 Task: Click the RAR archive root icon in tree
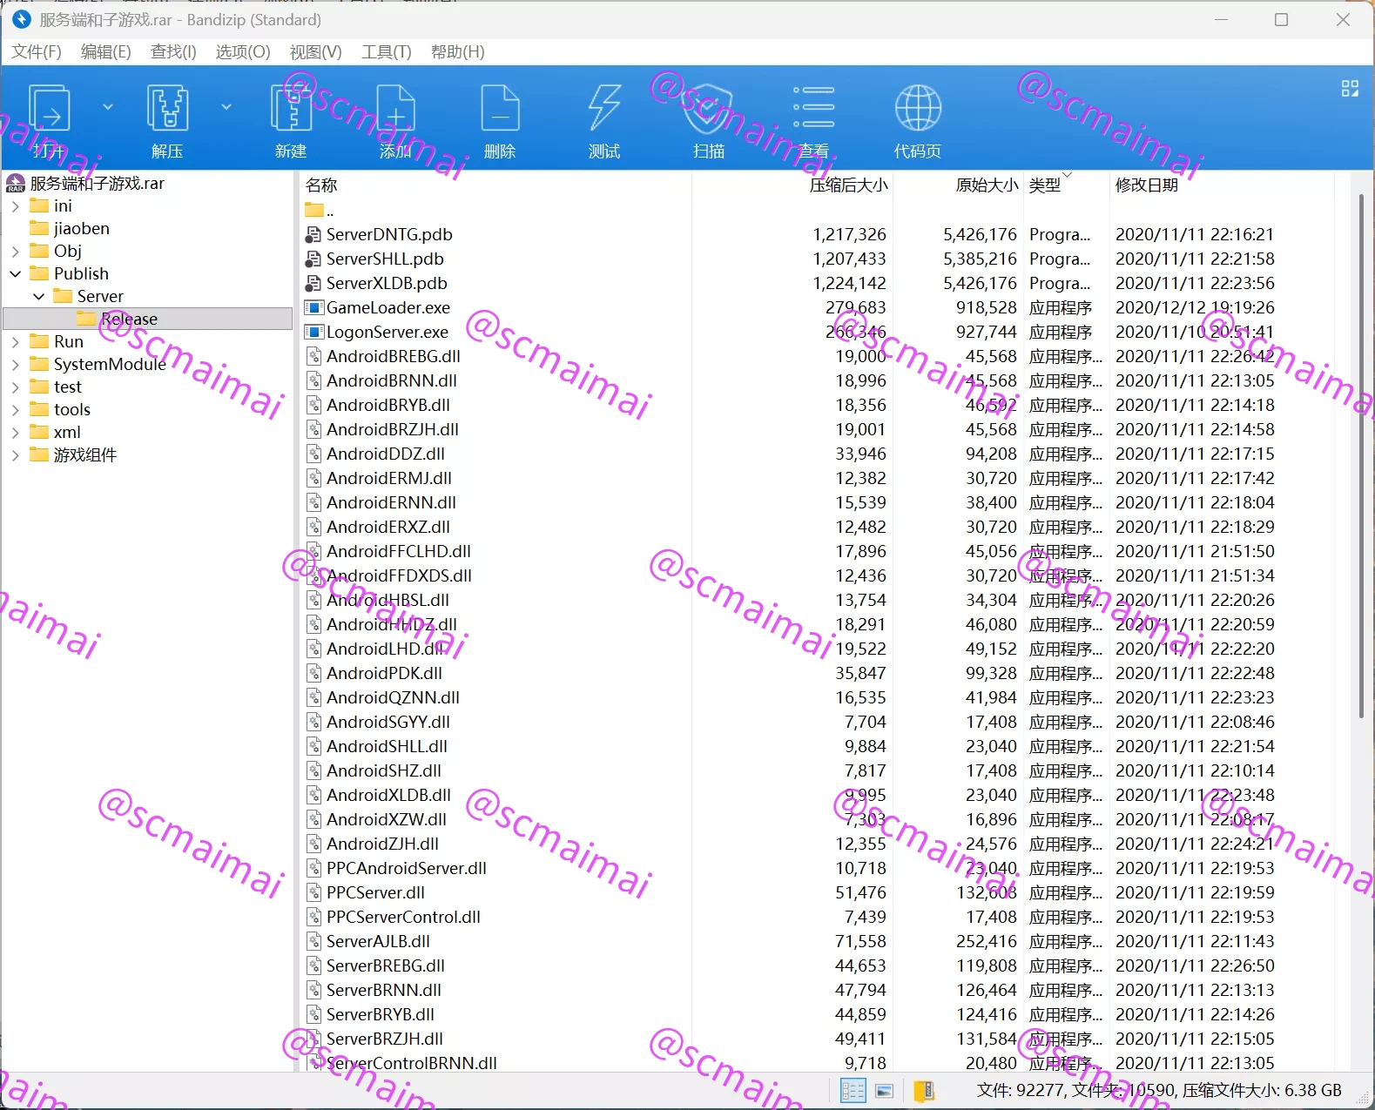(16, 183)
